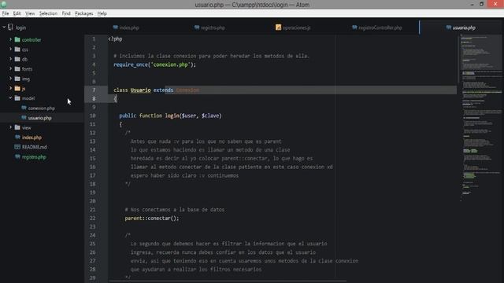The width and height of the screenshot is (504, 283).
Task: Open index.php from project tree
Action: click(x=31, y=138)
